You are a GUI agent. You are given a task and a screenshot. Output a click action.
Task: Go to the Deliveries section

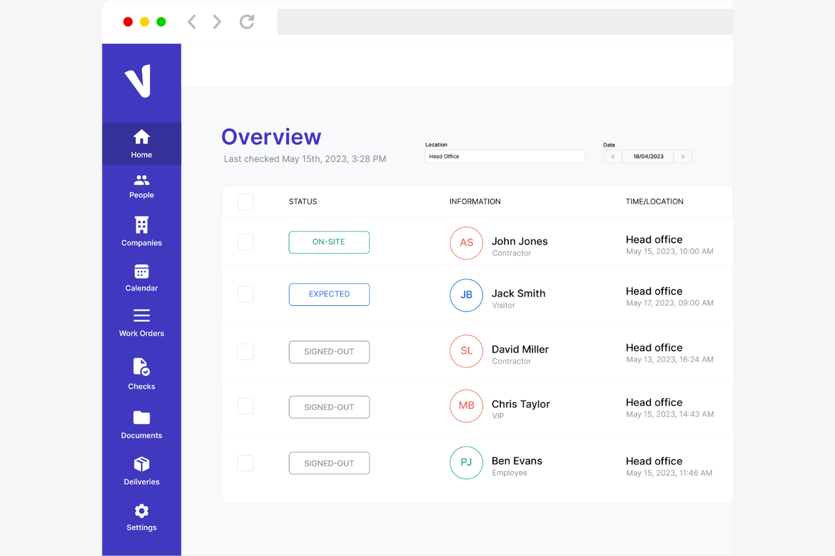pos(141,471)
